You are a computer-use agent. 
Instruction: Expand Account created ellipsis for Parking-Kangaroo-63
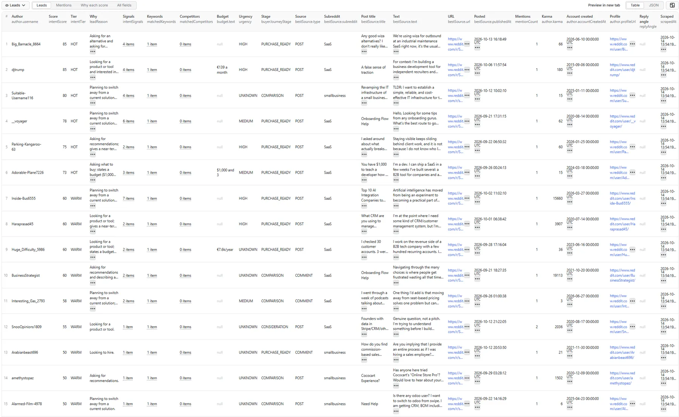[x=570, y=151]
